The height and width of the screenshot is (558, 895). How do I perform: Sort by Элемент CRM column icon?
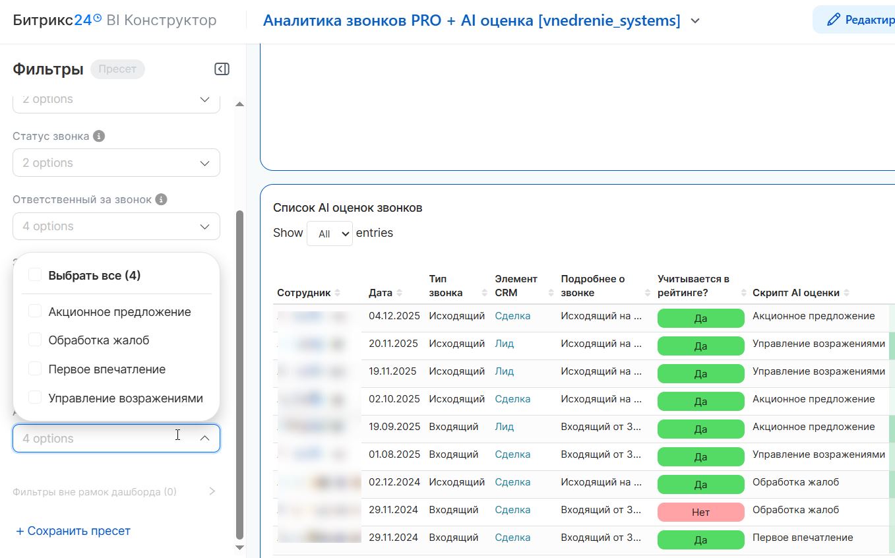pyautogui.click(x=551, y=293)
